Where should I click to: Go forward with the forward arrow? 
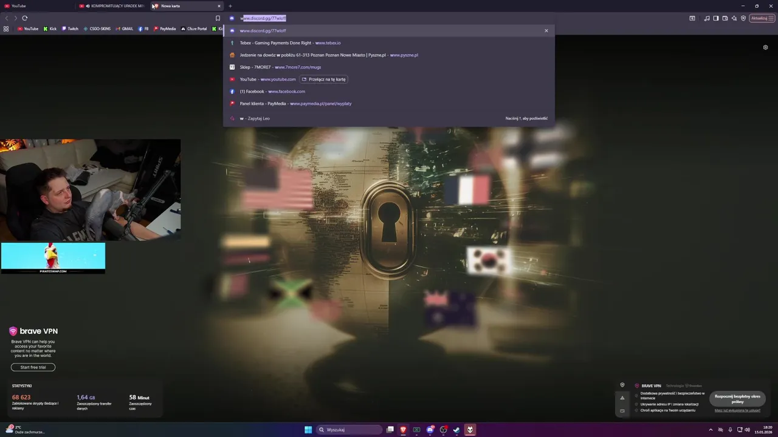[x=15, y=18]
